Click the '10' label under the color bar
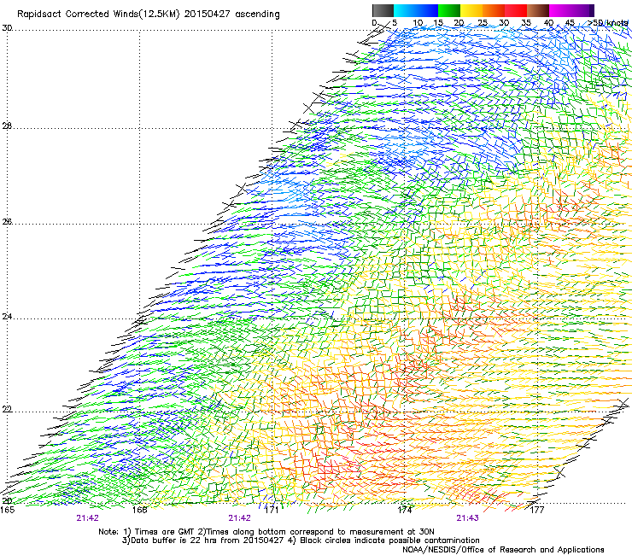This screenshot has width=632, height=555. (x=418, y=23)
